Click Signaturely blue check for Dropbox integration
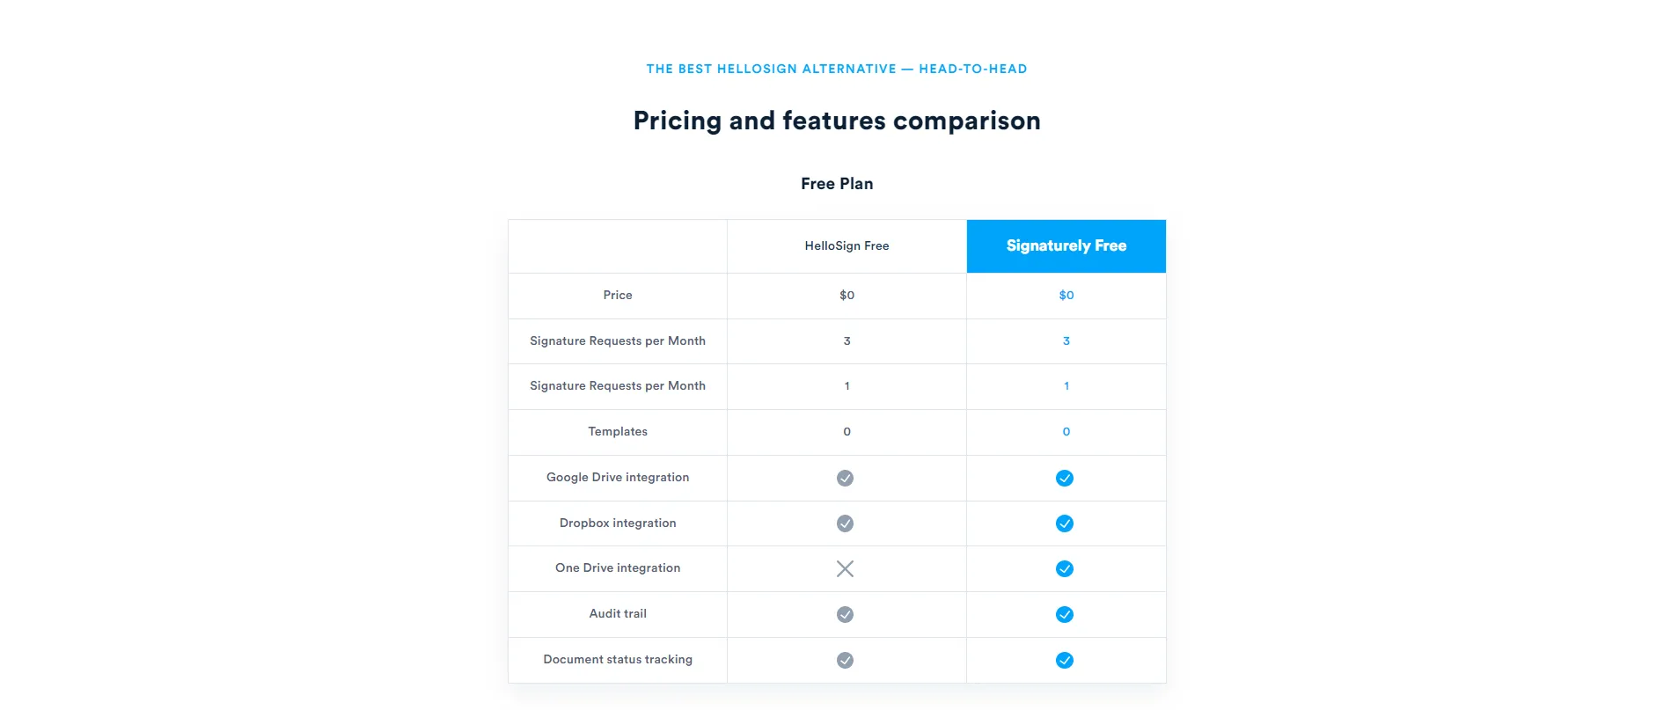 (1065, 523)
